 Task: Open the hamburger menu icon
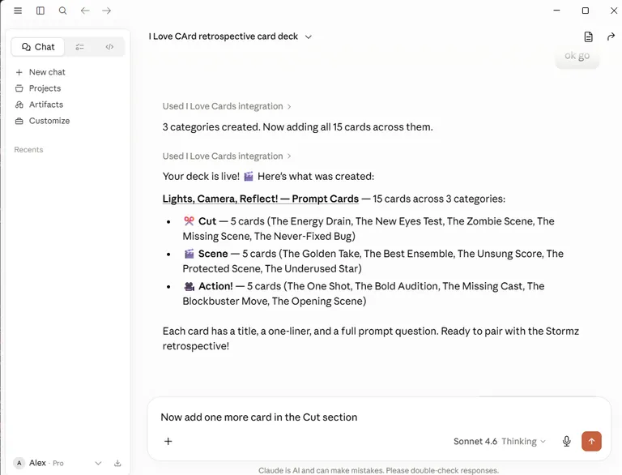[18, 11]
